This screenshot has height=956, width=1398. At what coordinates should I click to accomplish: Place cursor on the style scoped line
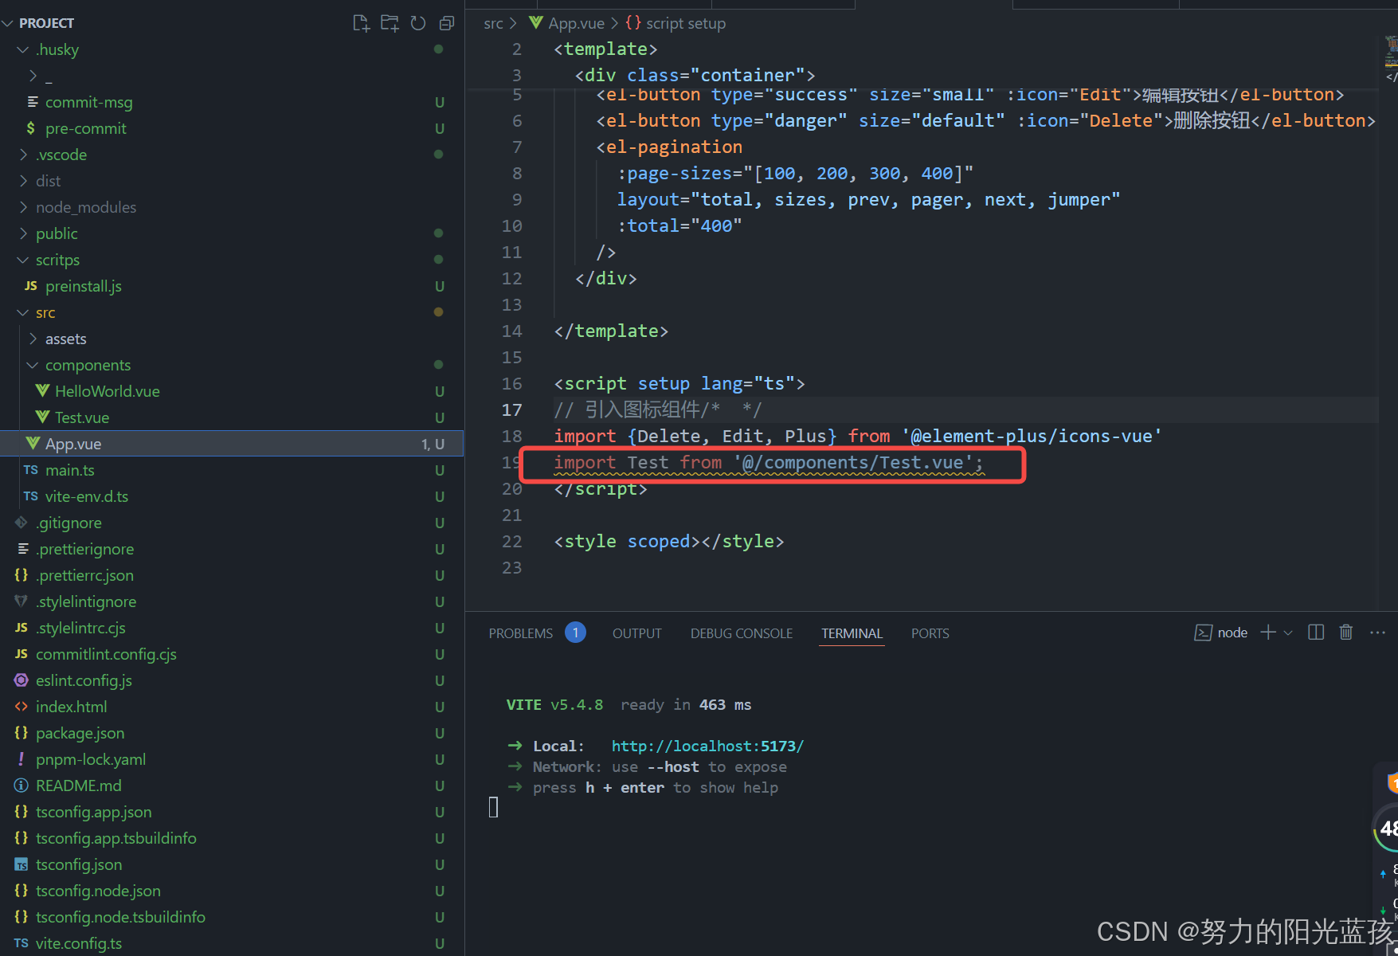669,541
